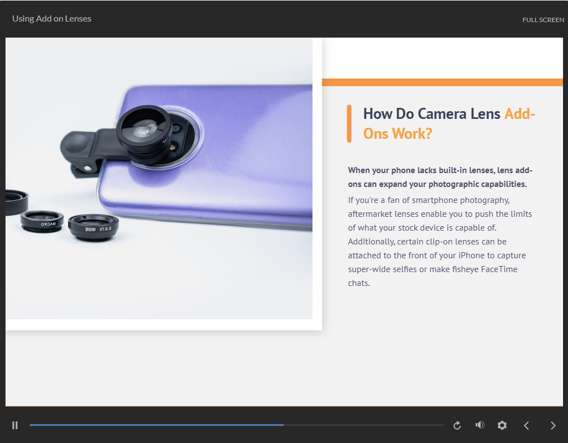This screenshot has width=568, height=443.
Task: Click the orange vertical accent bar beside heading
Action: point(349,124)
